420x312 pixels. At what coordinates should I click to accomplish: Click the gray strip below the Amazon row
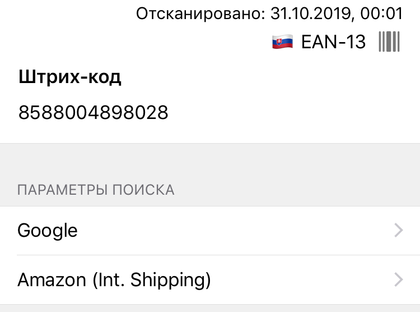pyautogui.click(x=210, y=309)
